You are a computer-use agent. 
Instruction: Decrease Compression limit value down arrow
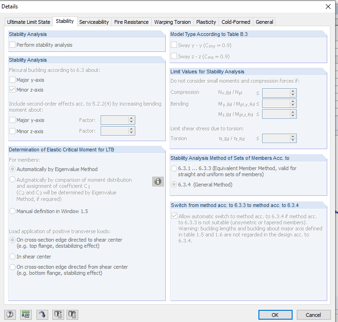click(x=293, y=95)
